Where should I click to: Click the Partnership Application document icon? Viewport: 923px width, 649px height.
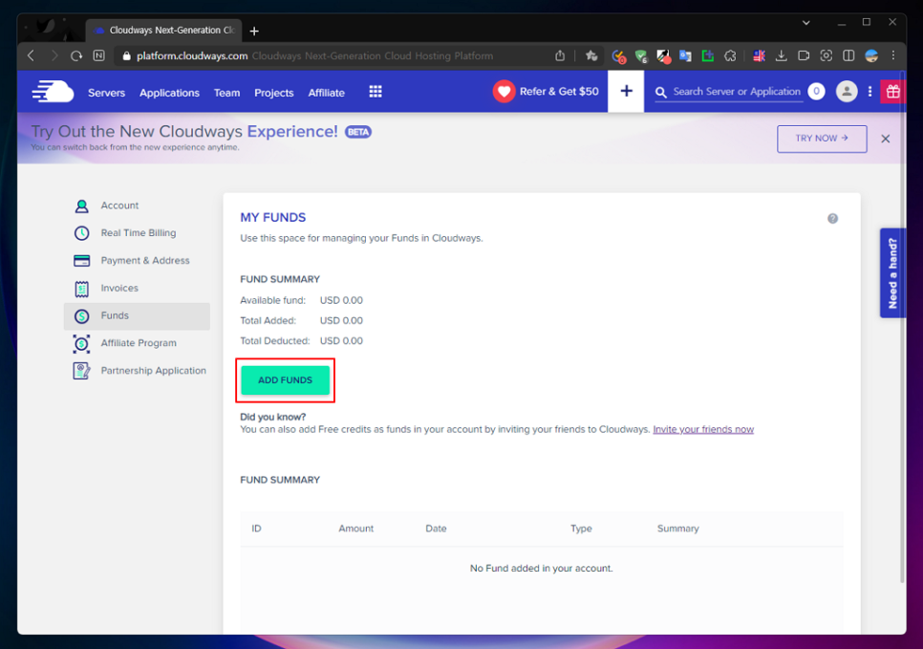(82, 371)
